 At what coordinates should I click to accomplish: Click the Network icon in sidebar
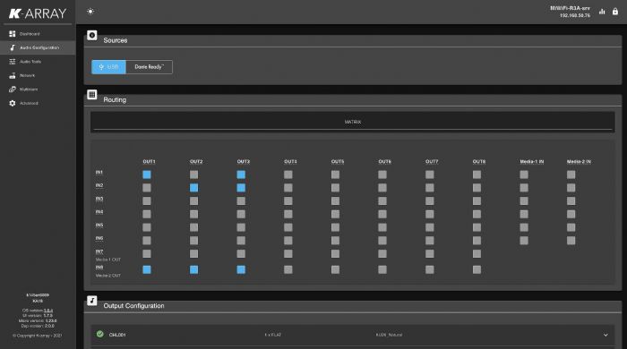[x=13, y=75]
